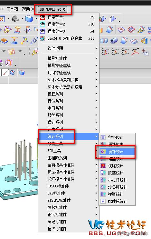Click the 程序菜单2 yin-yang icon
Viewport: 151px width, 239px height.
tap(42, 24)
